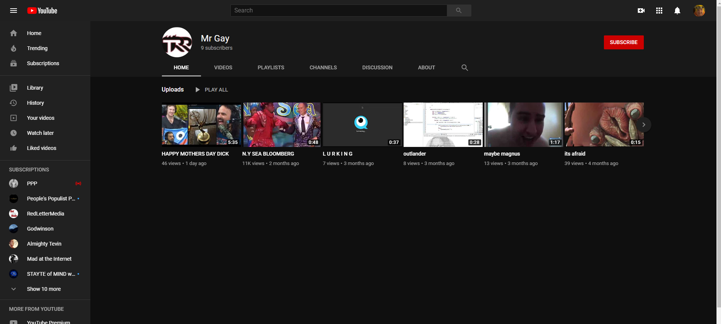This screenshot has width=721, height=324.
Task: Switch to the VIDEOS tab
Action: click(x=223, y=67)
